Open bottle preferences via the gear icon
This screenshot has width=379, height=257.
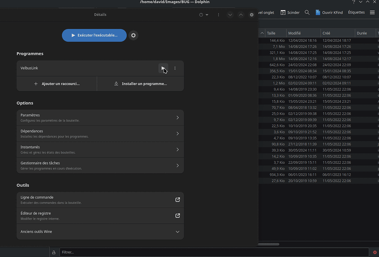(x=133, y=35)
